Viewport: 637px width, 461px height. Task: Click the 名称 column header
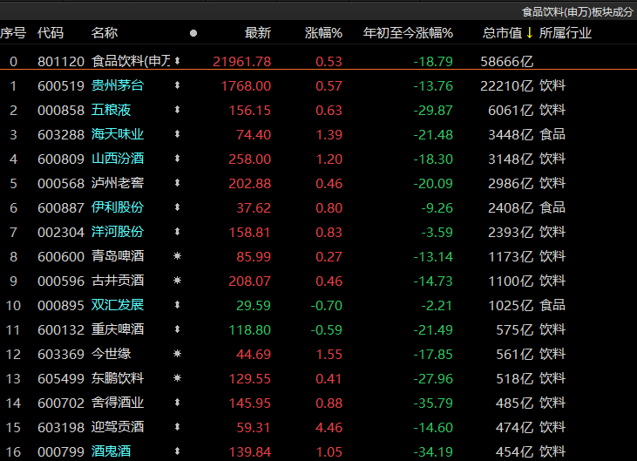(x=105, y=32)
